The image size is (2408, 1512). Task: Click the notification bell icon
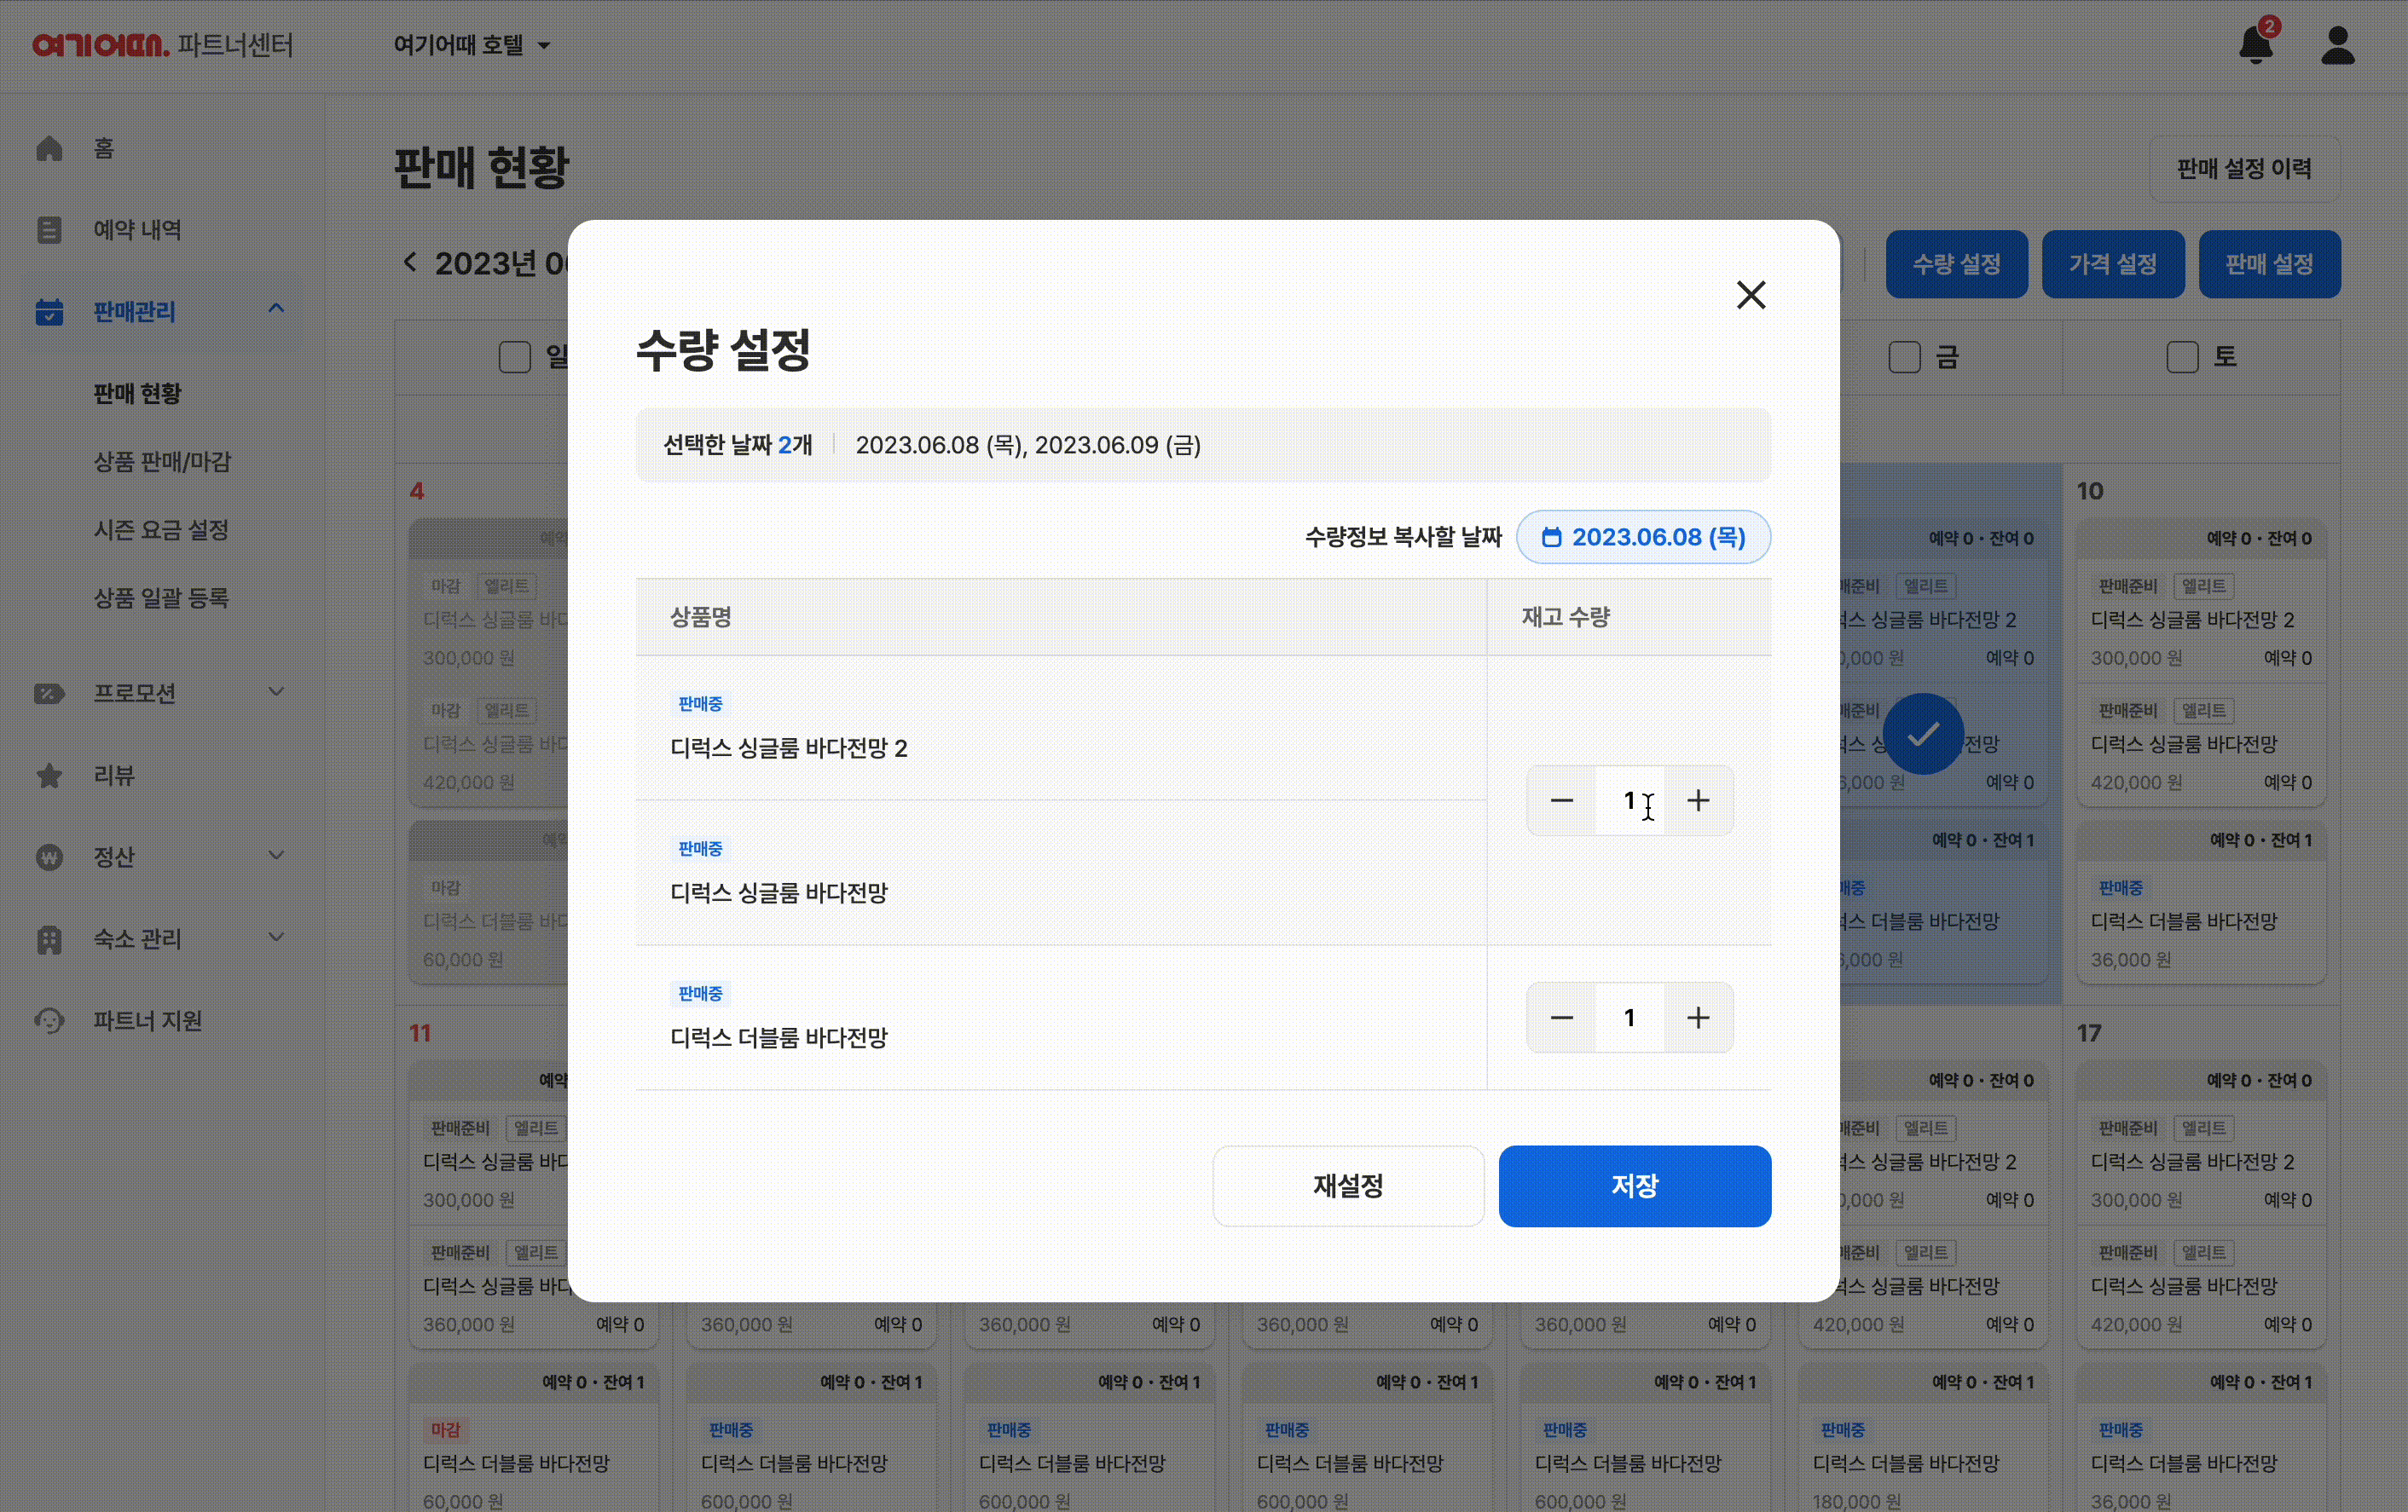tap(2255, 45)
